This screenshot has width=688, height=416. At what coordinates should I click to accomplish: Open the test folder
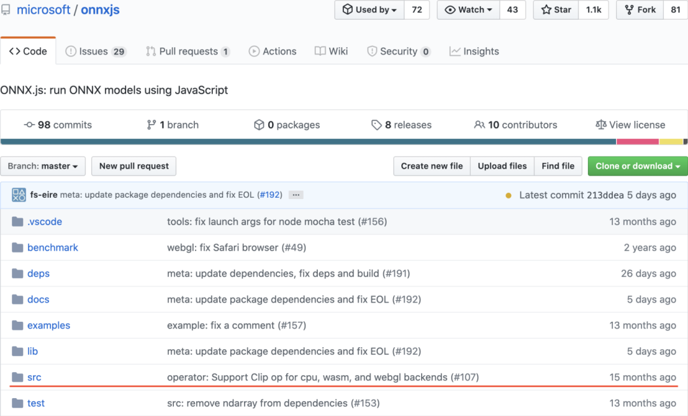pos(36,403)
